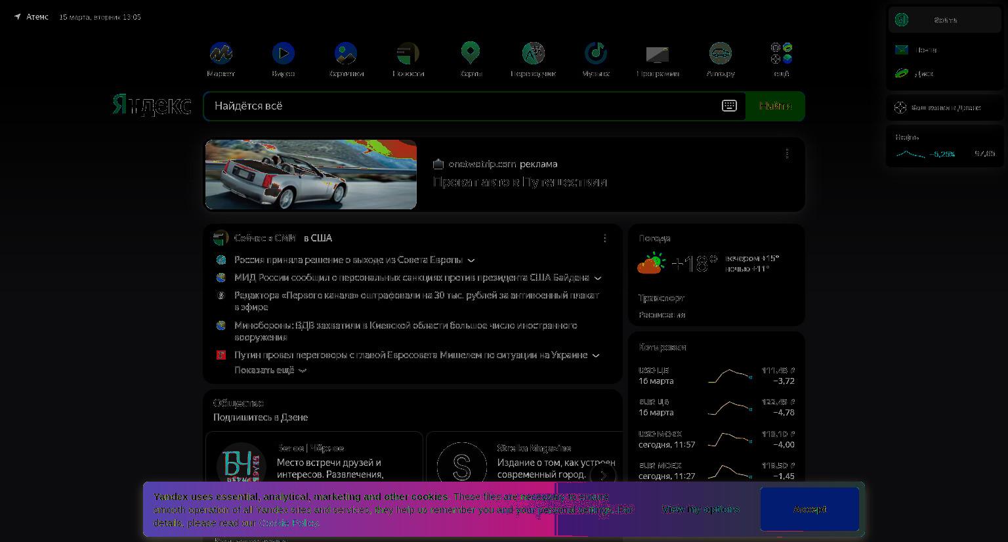Click the game crosshair icon in right panel
This screenshot has height=542, width=1008.
900,108
